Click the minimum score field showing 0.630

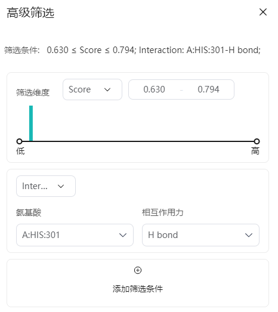(156, 90)
